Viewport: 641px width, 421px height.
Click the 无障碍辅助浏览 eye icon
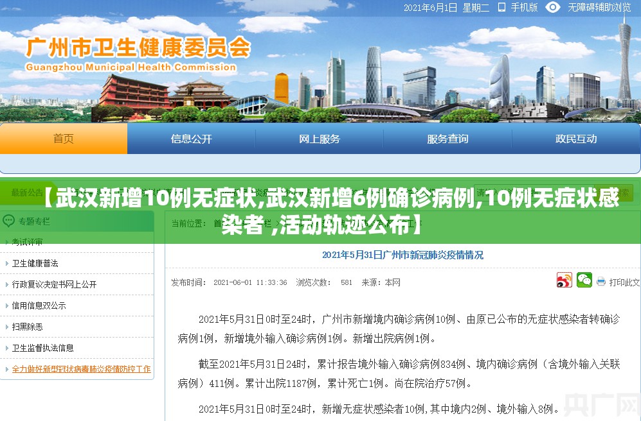coord(553,7)
